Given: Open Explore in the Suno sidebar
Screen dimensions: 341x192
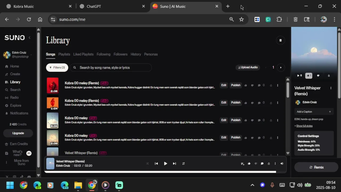Looking at the screenshot, I should (15, 106).
